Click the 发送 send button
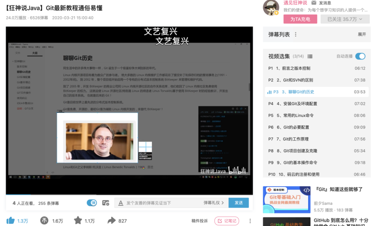Image resolution: width=374 pixels, height=226 pixels. pyautogui.click(x=239, y=202)
